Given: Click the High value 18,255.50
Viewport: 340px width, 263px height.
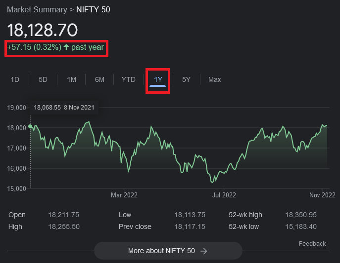Looking at the screenshot, I should pos(64,226).
